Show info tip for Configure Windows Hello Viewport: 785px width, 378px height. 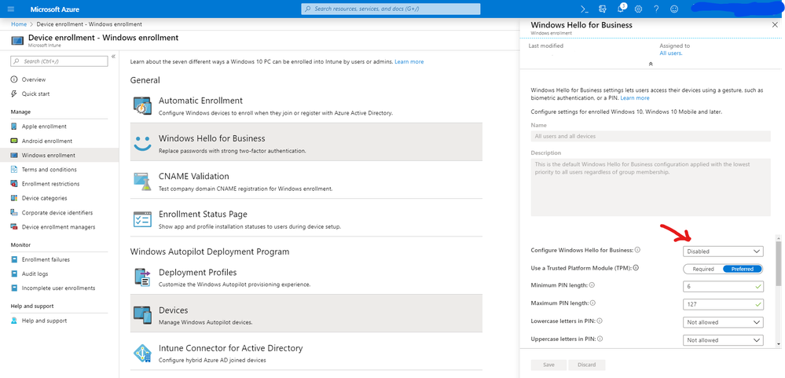[x=638, y=250]
